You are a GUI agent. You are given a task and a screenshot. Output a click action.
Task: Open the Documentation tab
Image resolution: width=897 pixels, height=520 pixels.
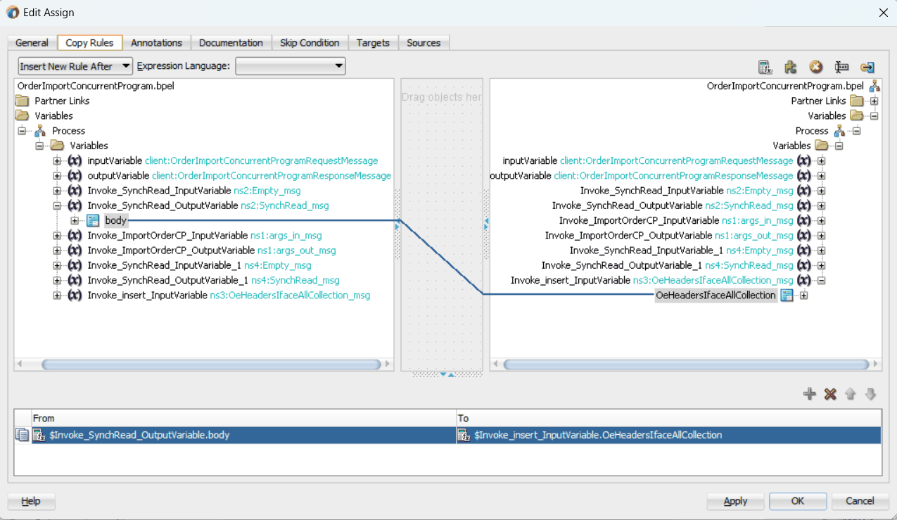231,43
